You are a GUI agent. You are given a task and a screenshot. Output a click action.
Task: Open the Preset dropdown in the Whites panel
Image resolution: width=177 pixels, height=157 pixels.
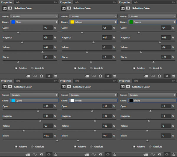[x=93, y=95]
